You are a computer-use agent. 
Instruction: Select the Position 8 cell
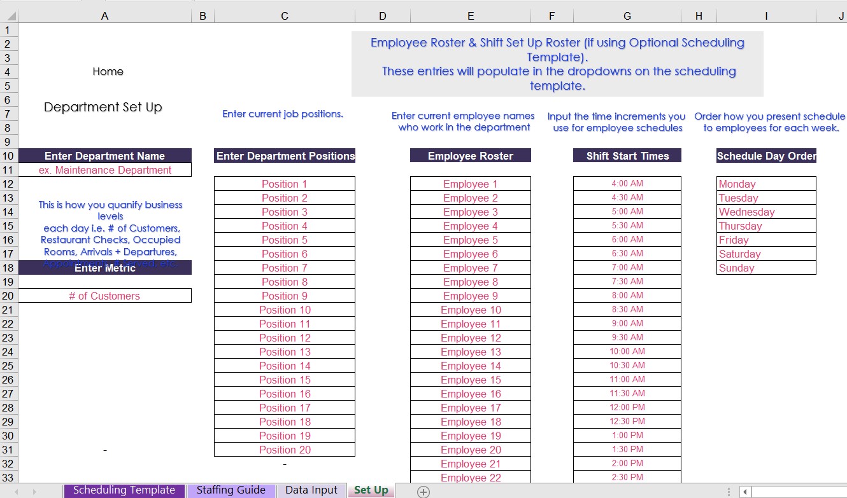click(x=285, y=282)
